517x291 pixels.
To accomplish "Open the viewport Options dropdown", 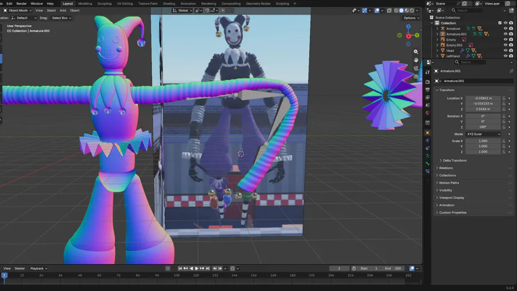I will (x=411, y=18).
